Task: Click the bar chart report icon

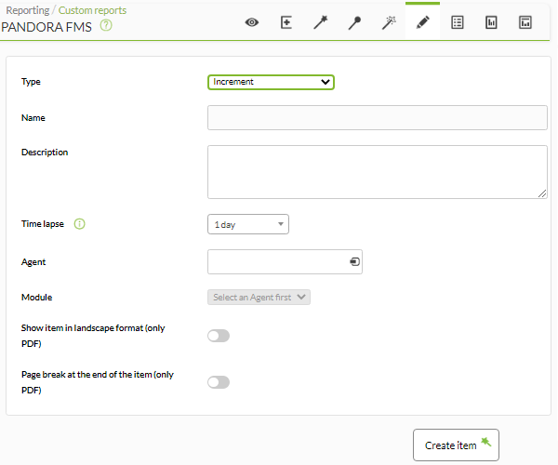Action: (x=491, y=22)
